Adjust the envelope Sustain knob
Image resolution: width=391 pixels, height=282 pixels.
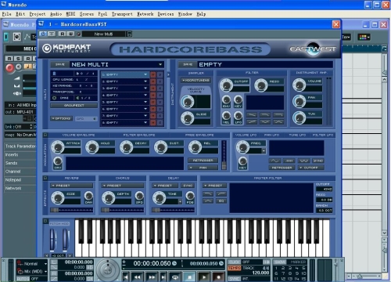(160, 147)
